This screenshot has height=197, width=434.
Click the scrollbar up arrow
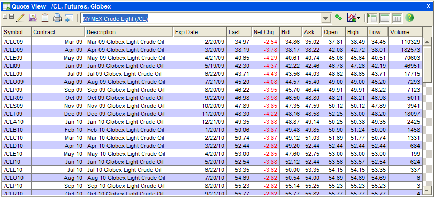pos(427,42)
